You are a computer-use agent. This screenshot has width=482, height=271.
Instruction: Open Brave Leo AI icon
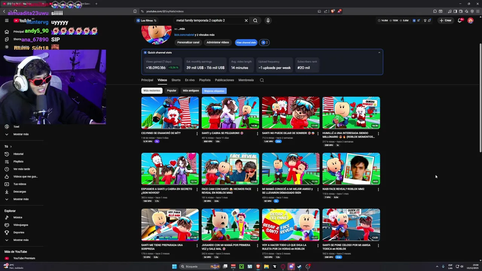click(467, 11)
